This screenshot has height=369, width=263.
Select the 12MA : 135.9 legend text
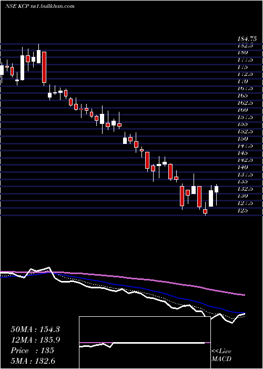(x=35, y=340)
